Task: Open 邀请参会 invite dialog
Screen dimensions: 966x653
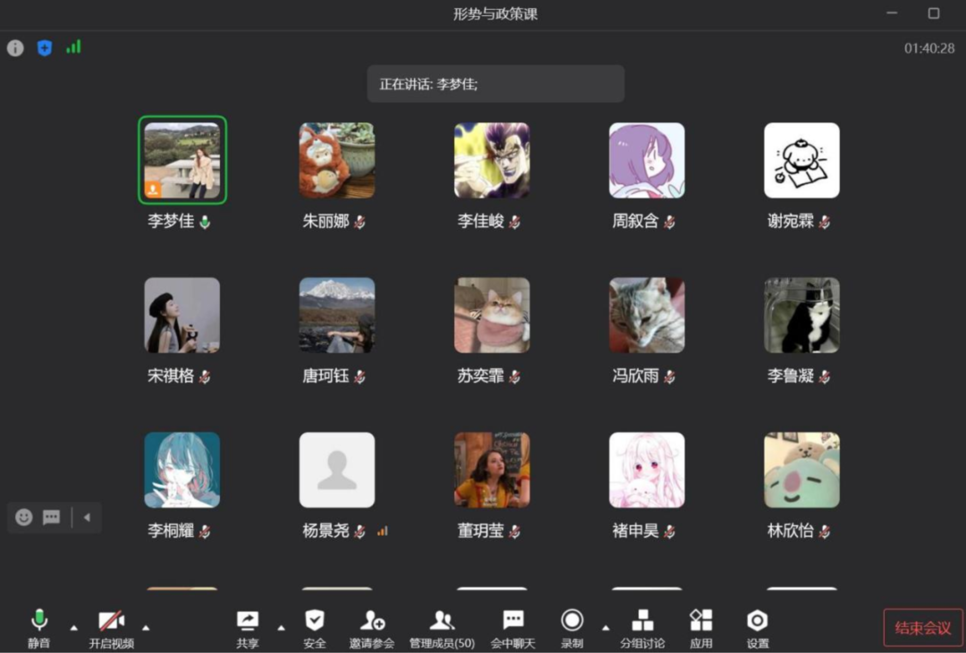Action: click(372, 629)
